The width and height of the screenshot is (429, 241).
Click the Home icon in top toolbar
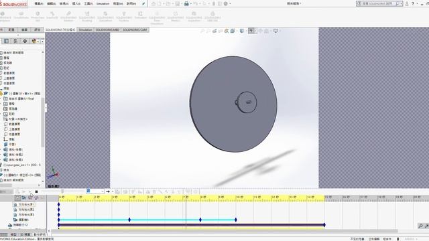[154, 3]
